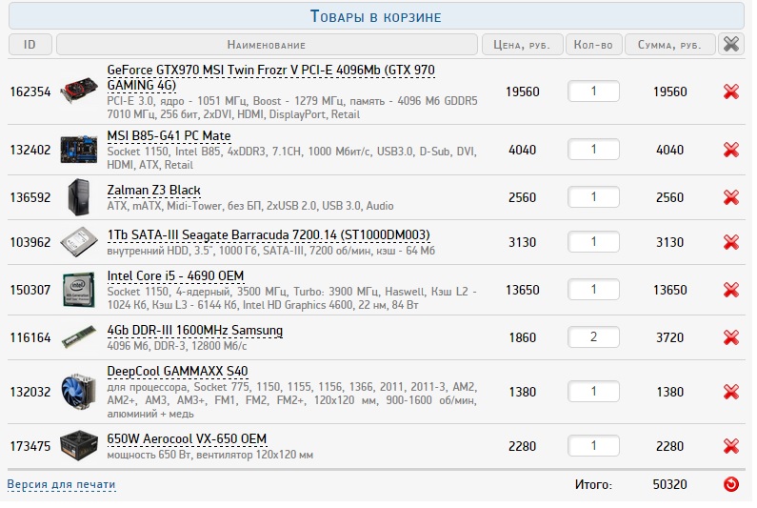Click quantity field for Seagate Barracuda
Image resolution: width=757 pixels, height=508 pixels.
593,242
